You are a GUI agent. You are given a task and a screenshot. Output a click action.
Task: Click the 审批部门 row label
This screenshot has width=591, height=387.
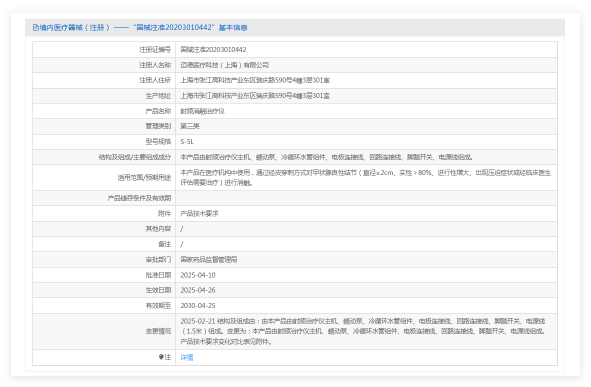pos(158,259)
